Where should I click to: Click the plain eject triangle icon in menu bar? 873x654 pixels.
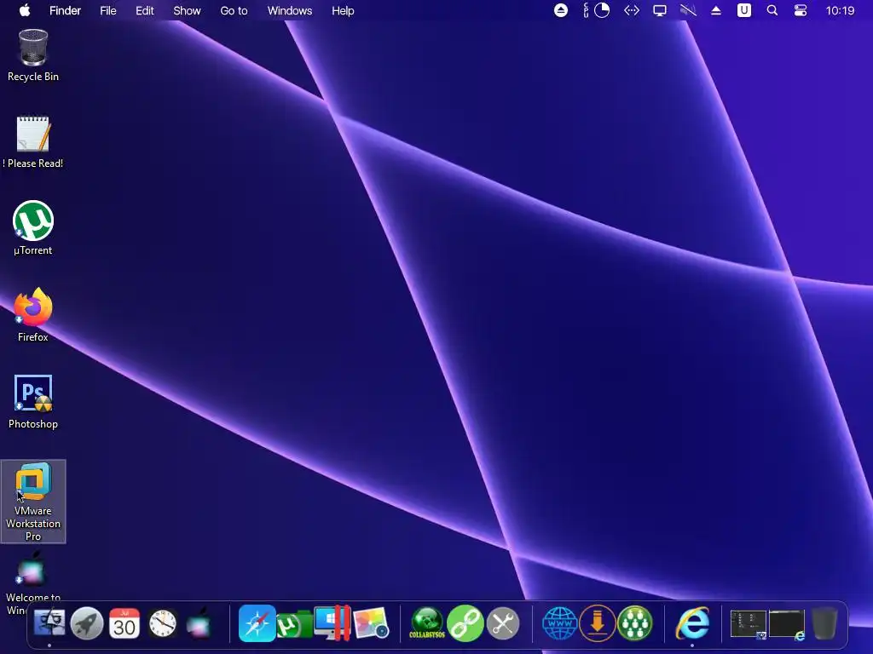tap(716, 10)
